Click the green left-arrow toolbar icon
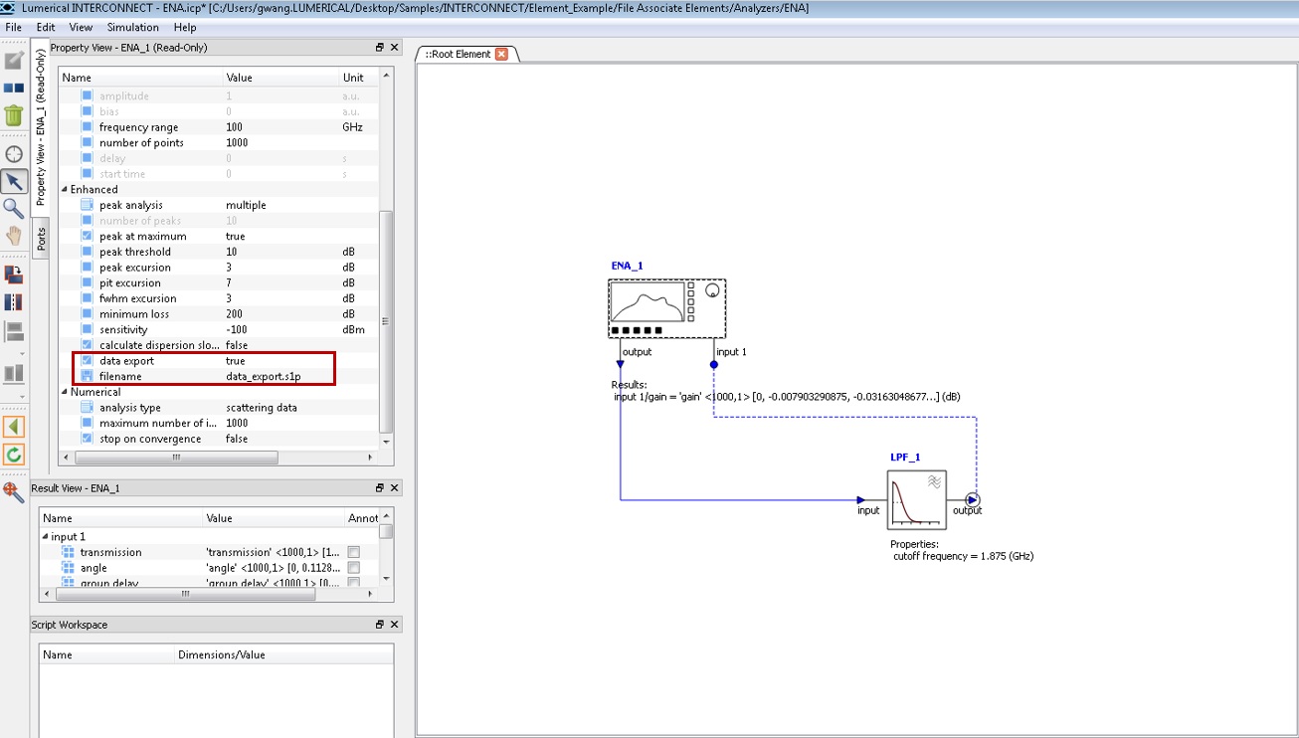1299x738 pixels. 14,427
